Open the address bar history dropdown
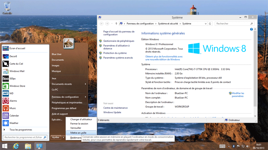The width and height of the screenshot is (268, 150). 205,23
